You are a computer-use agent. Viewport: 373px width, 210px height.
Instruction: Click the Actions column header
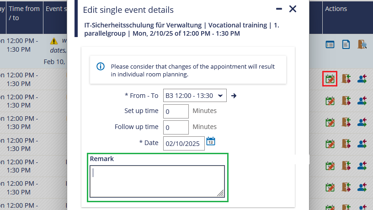(x=336, y=9)
